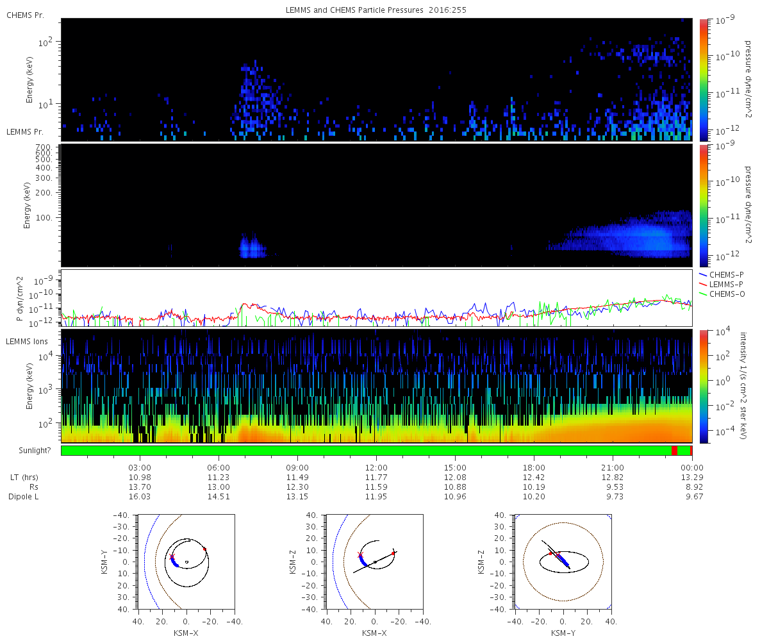Select the 06:00 time axis tick label
769x641 pixels.
(x=219, y=467)
